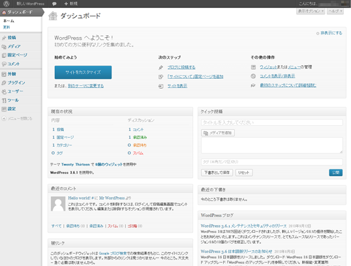The image size is (351, 266).
Task: Open the メディア menu item
Action: click(x=14, y=46)
